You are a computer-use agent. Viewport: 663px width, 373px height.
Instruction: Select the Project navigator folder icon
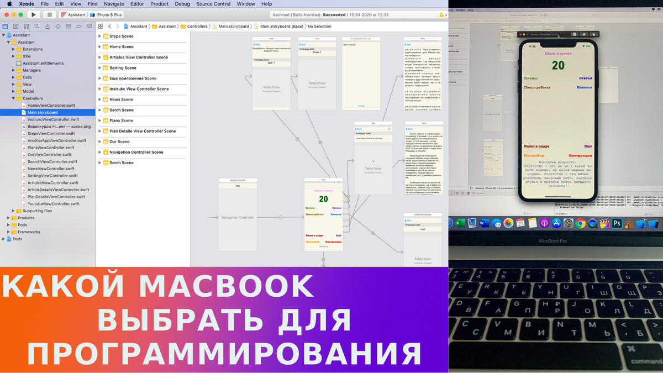(6, 26)
